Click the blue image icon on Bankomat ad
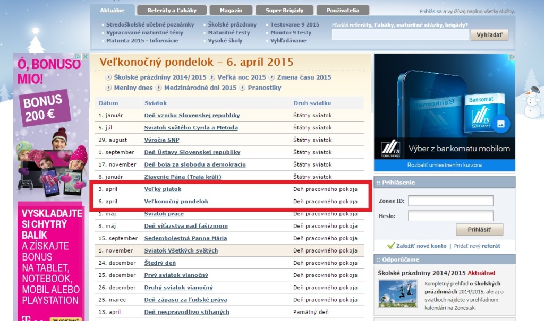This screenshot has width=544, height=321. coord(500,124)
